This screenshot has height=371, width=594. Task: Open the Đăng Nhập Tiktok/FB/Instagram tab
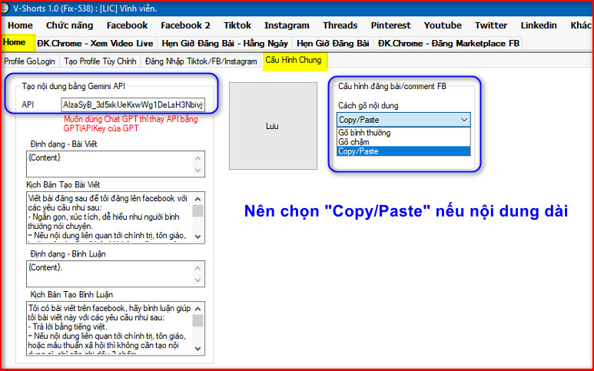(201, 61)
